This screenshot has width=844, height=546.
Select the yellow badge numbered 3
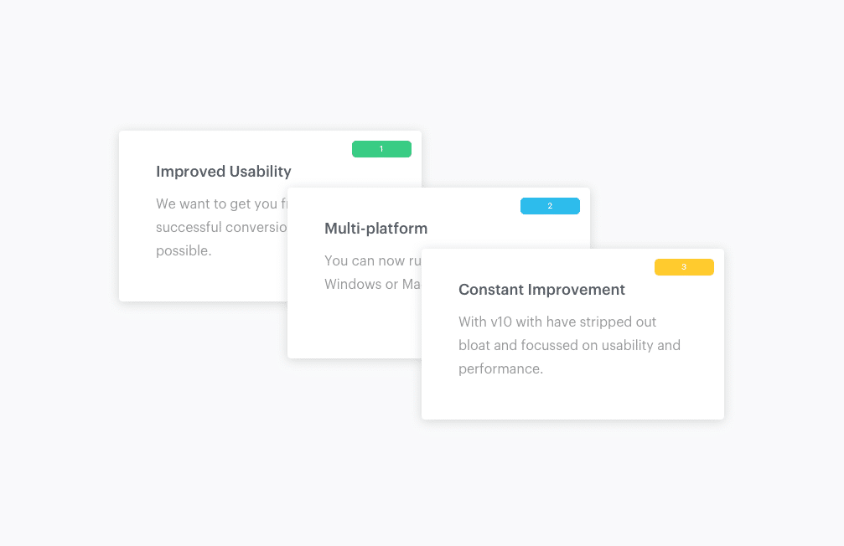tap(684, 267)
